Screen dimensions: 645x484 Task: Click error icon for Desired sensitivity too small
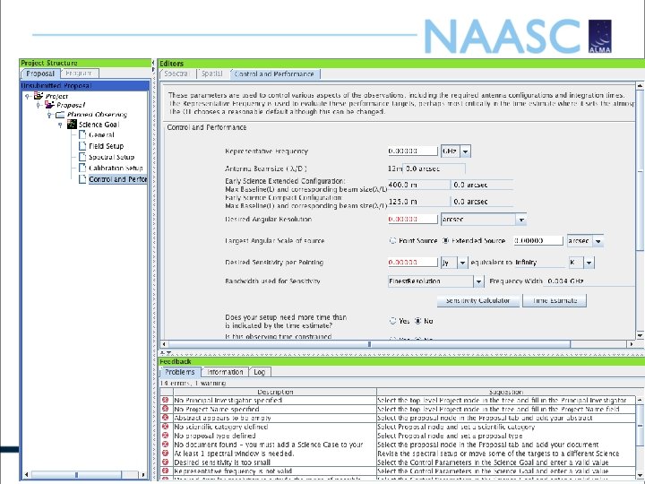(x=166, y=462)
